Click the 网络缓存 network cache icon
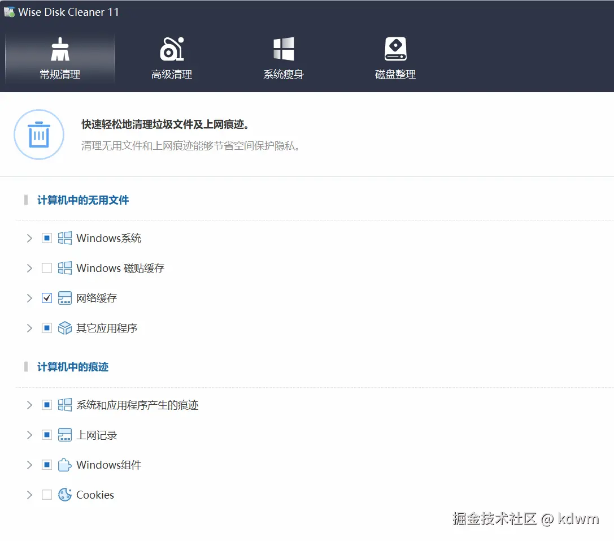This screenshot has height=541, width=614. tap(64, 298)
